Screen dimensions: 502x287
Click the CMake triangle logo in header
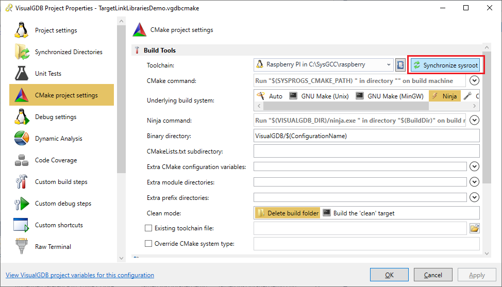(140, 30)
